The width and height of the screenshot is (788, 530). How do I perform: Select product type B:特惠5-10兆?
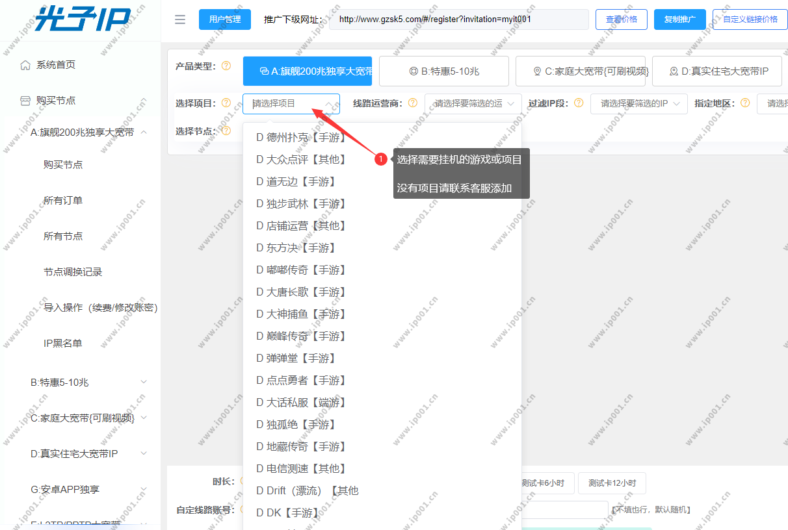pos(444,71)
